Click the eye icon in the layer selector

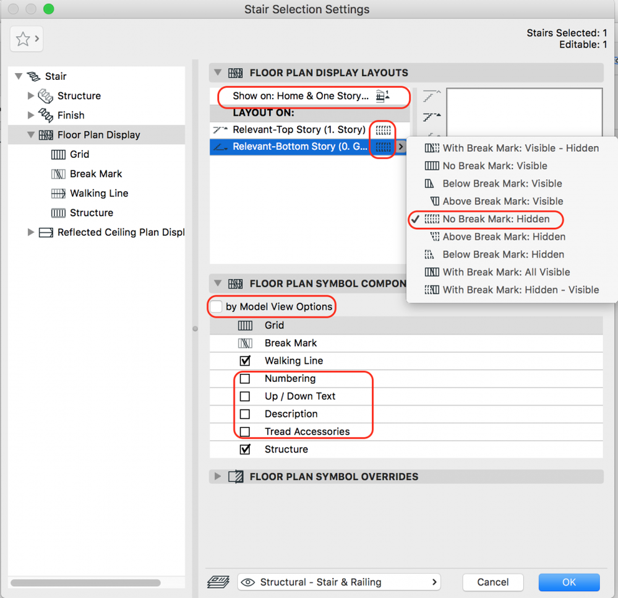[x=247, y=583]
